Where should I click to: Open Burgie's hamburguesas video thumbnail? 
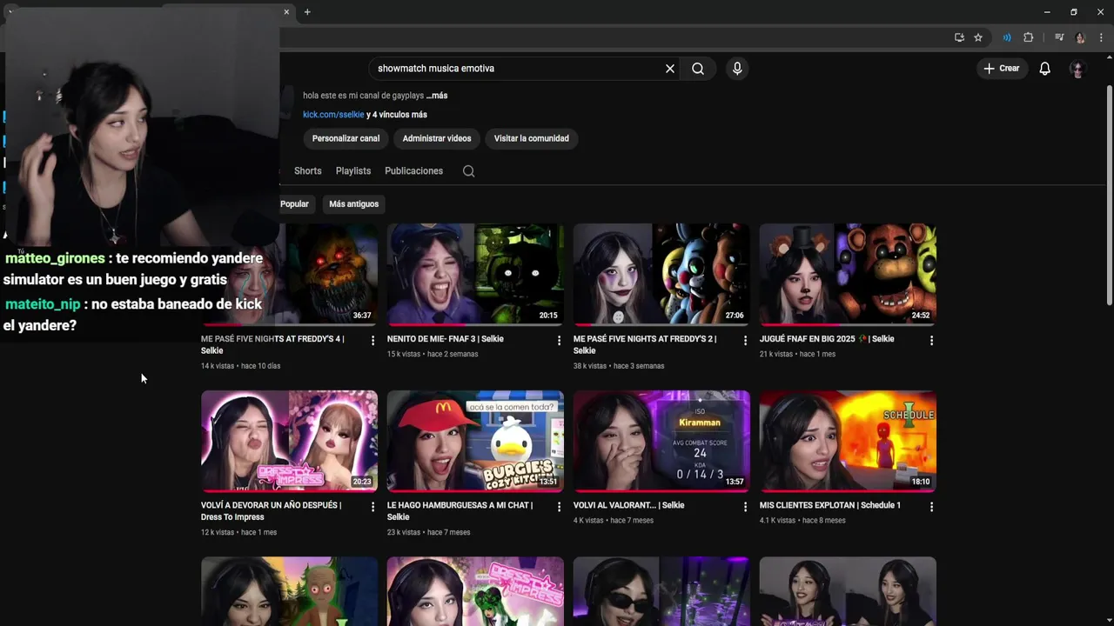(475, 440)
